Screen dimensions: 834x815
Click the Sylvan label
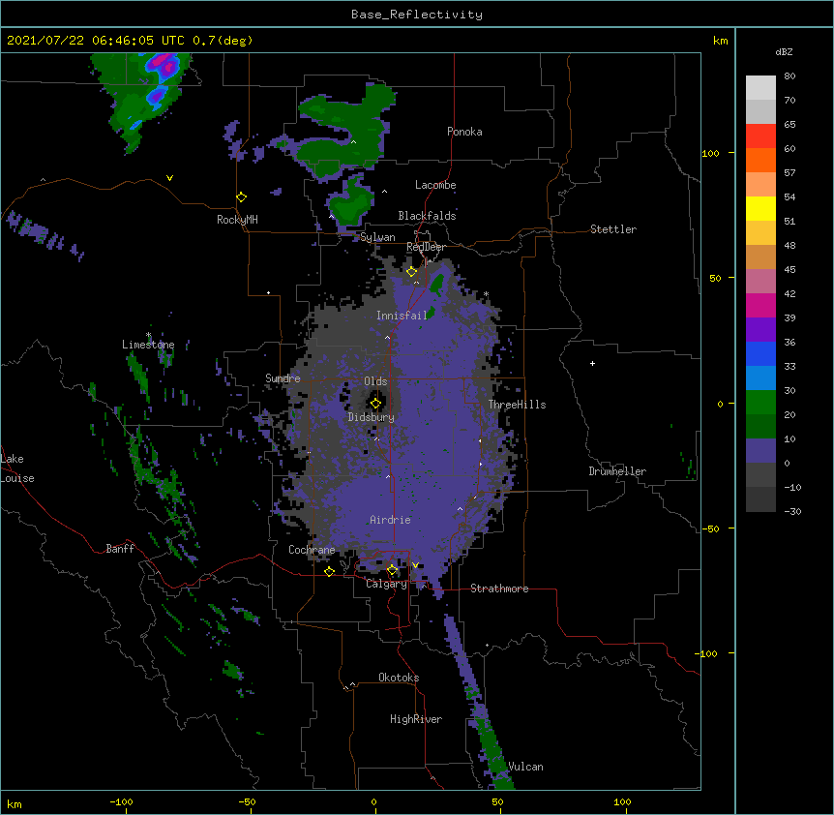(x=377, y=237)
